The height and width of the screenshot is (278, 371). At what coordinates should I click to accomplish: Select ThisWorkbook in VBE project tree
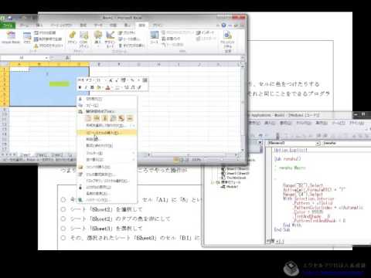coord(234,178)
